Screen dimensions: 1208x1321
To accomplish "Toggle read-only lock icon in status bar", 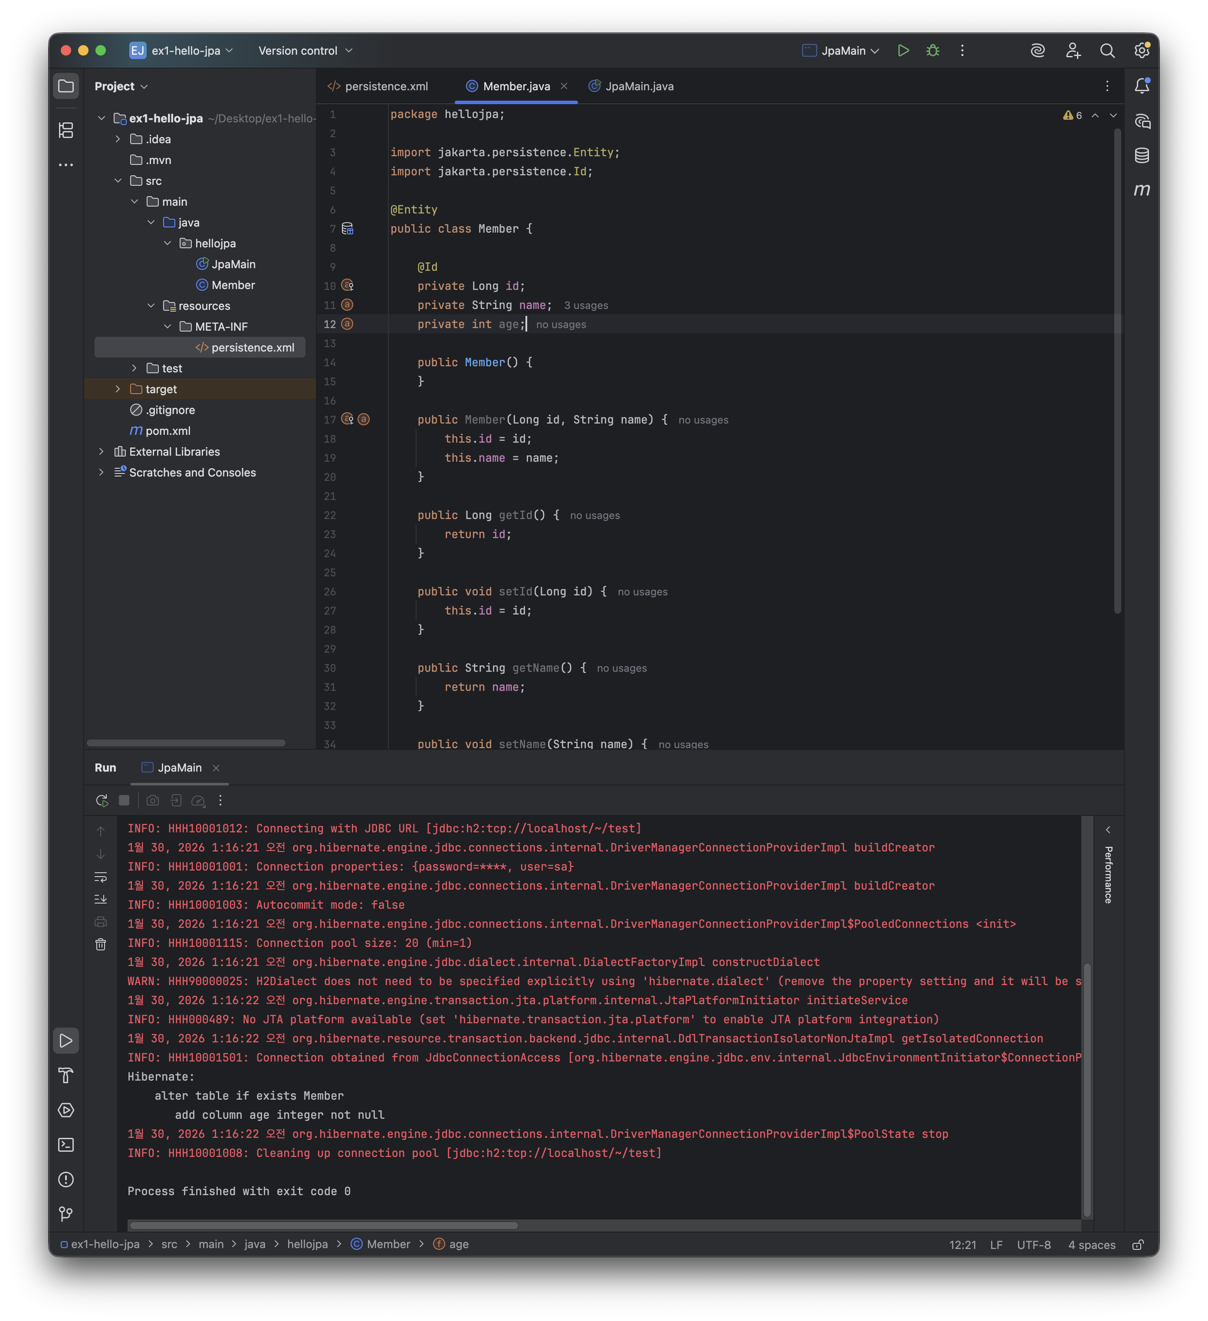I will click(x=1138, y=1245).
